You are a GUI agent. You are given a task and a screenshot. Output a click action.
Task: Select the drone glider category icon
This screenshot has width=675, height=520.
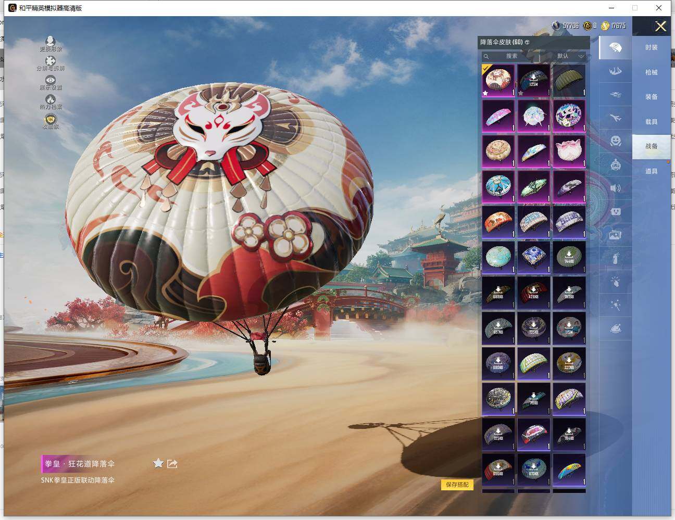615,95
